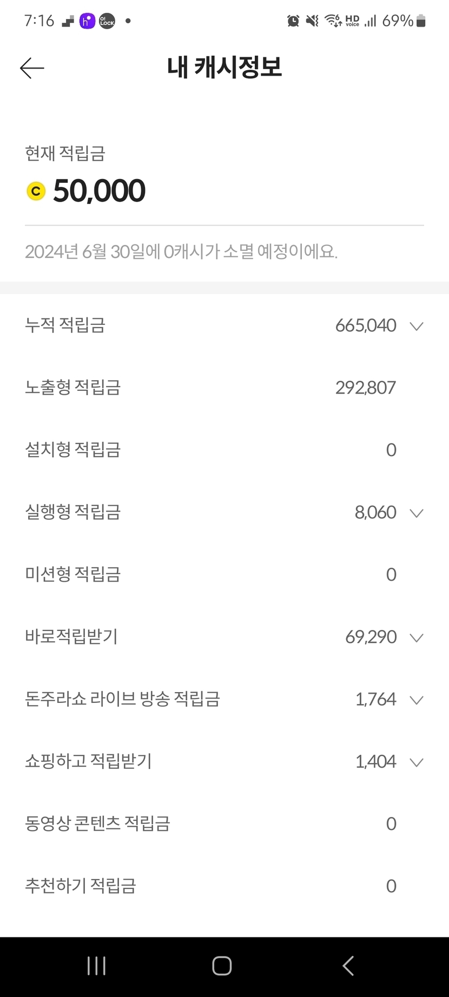Expand the 누적 적립금 details chevron
The image size is (449, 997).
coord(416,326)
